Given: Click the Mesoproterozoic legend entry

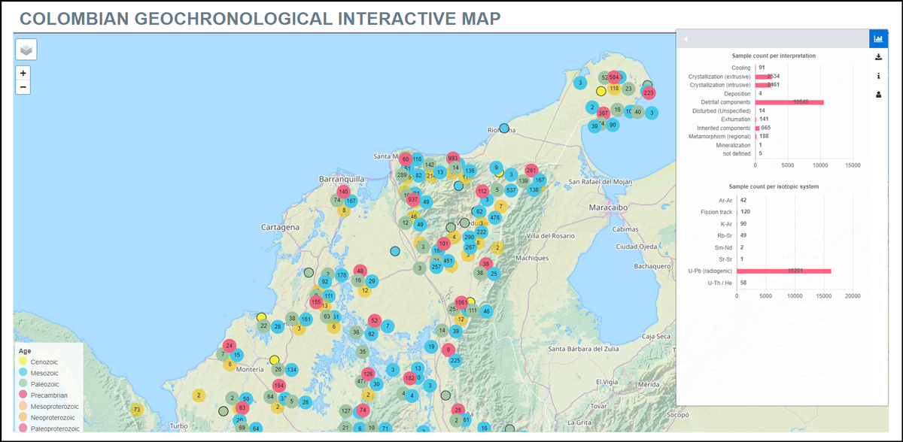Looking at the screenshot, I should 49,406.
